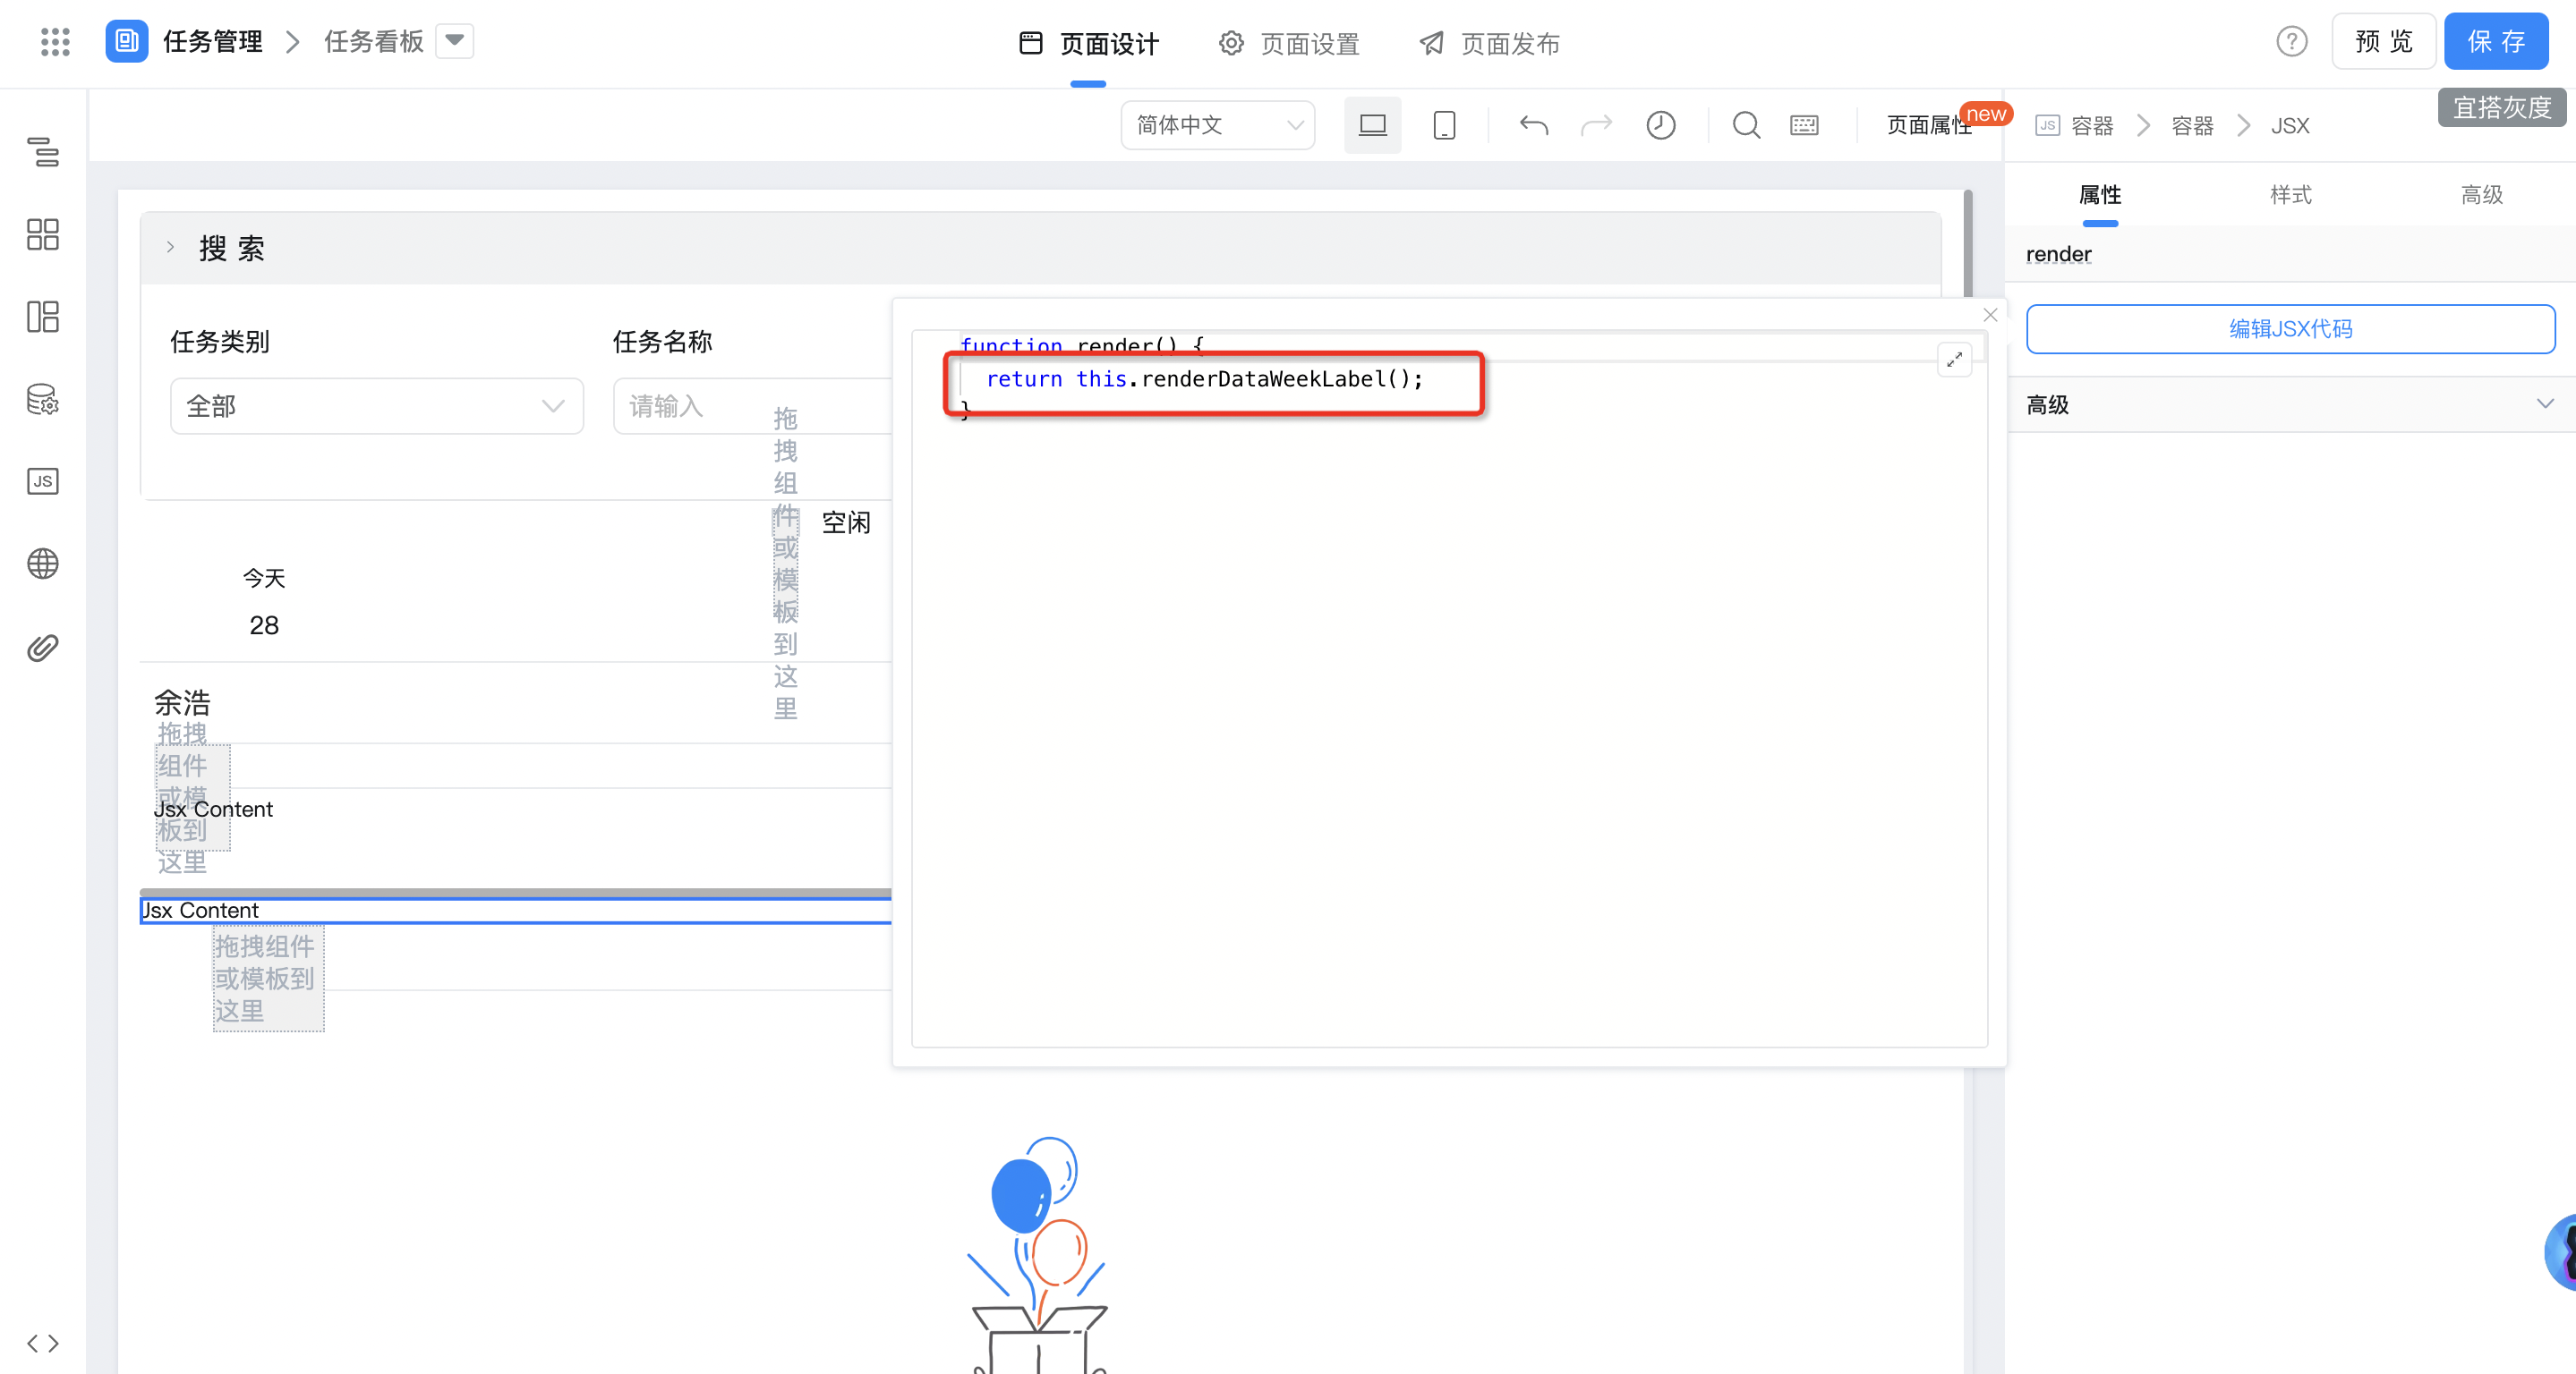Click the 保存 save button

coord(2495,41)
